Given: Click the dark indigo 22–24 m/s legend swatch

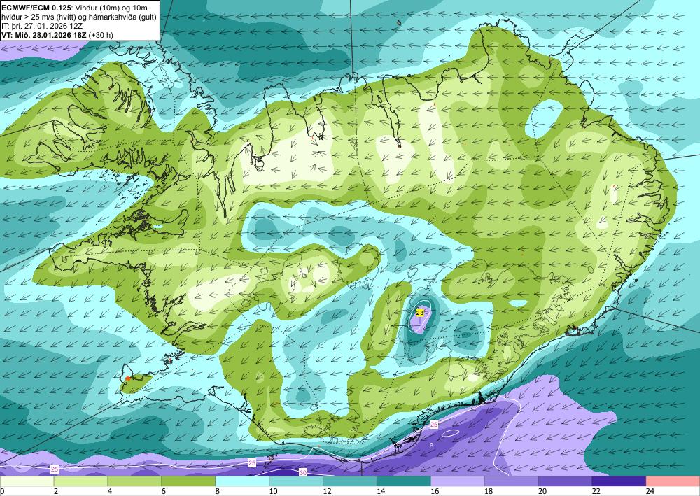Looking at the screenshot, I should [x=619, y=481].
